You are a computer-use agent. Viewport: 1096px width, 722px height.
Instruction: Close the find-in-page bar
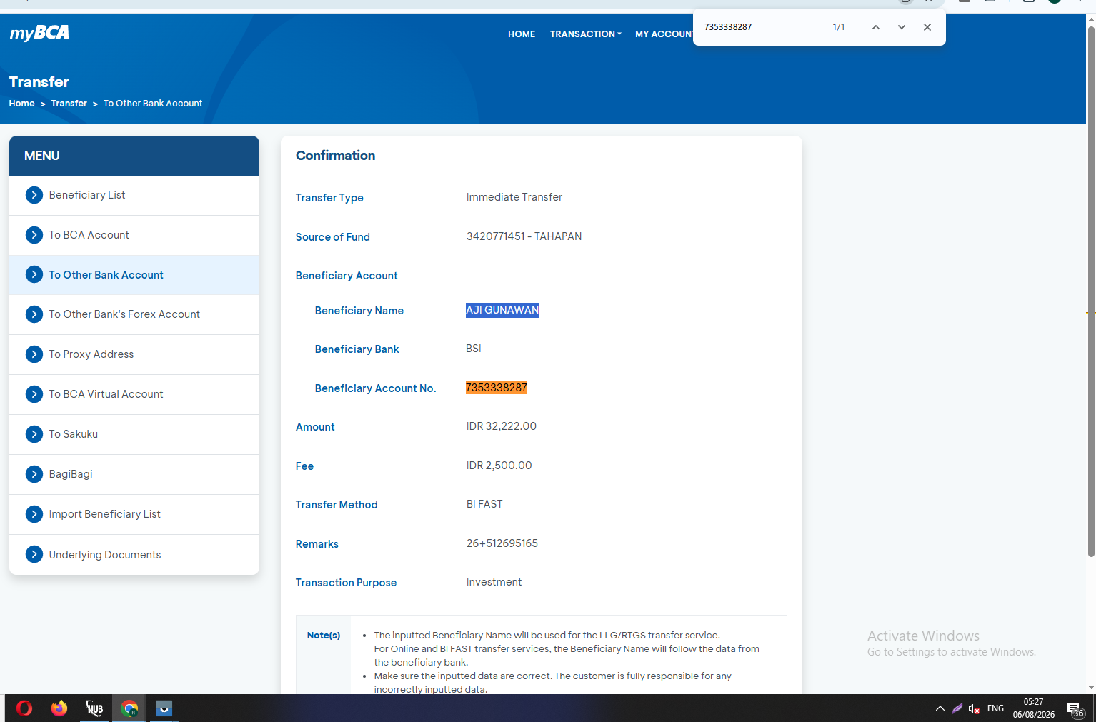927,27
